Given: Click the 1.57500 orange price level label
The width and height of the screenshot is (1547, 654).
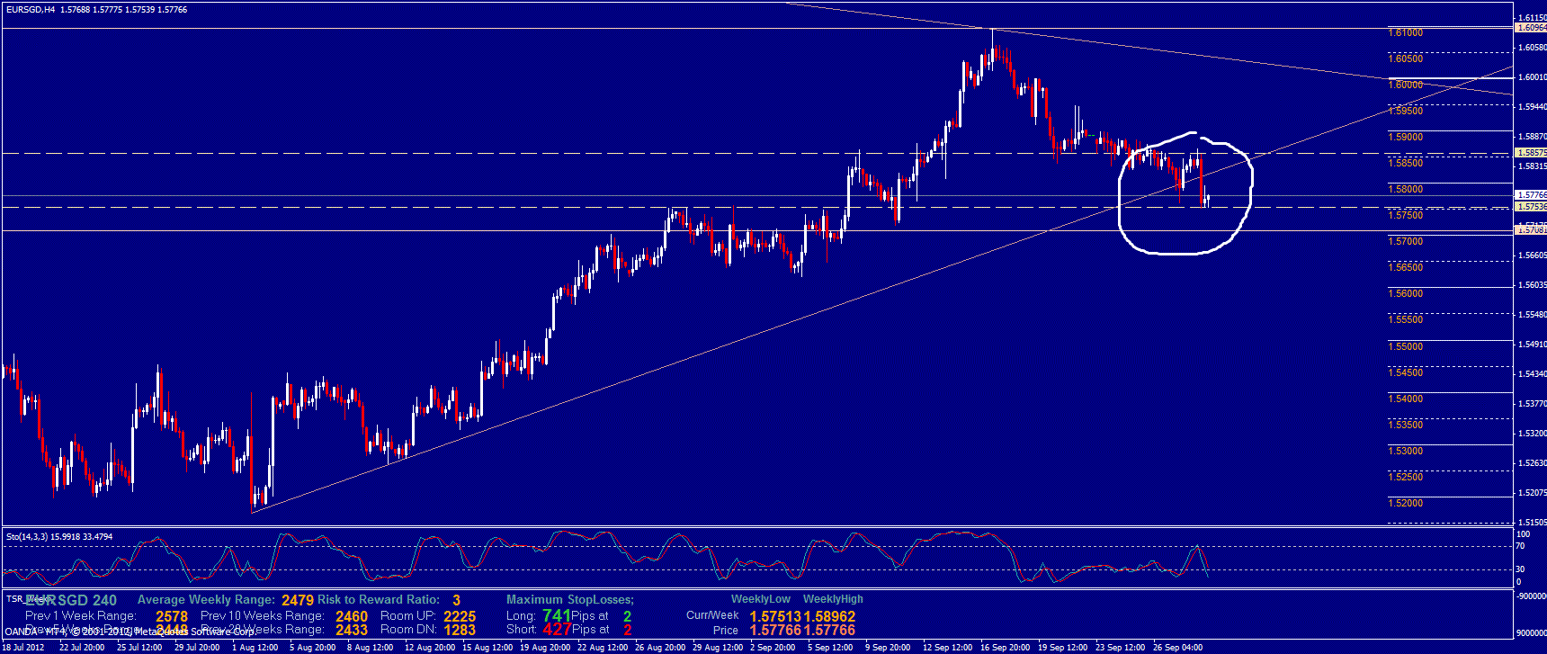Looking at the screenshot, I should [1406, 215].
